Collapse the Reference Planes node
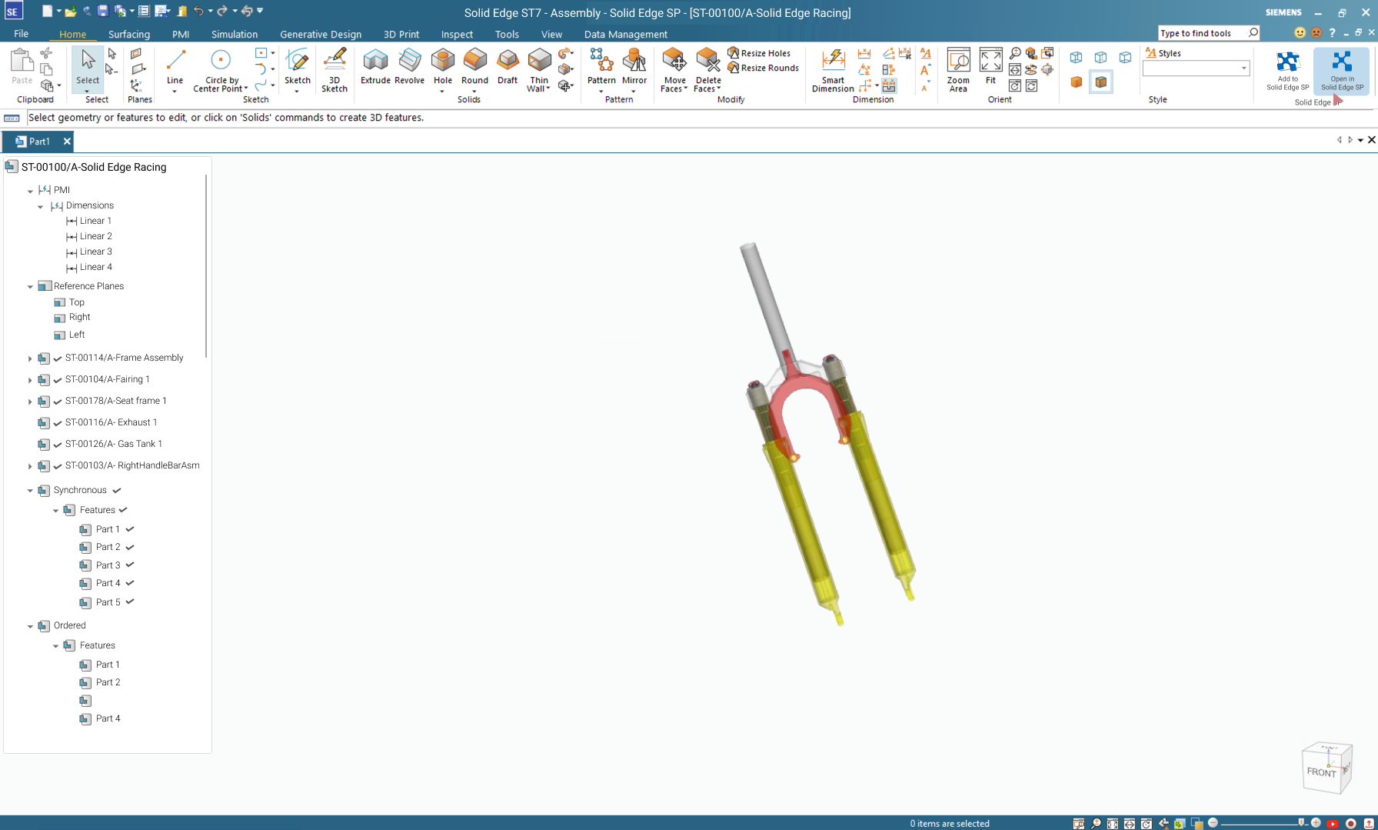This screenshot has width=1378, height=830. (x=30, y=287)
